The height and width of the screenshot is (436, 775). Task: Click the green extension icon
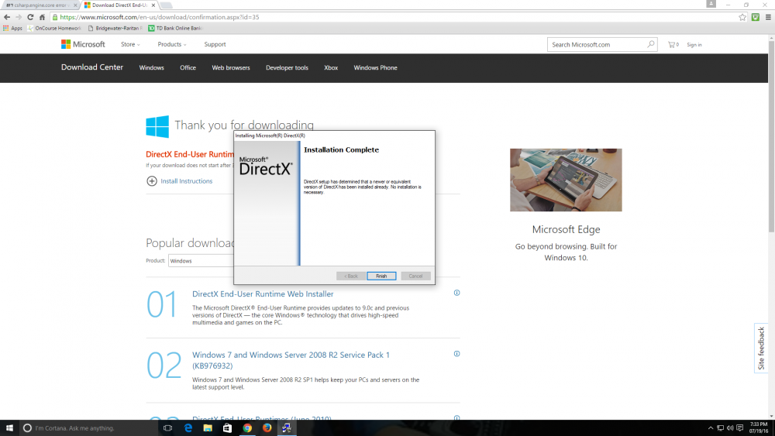click(x=755, y=17)
